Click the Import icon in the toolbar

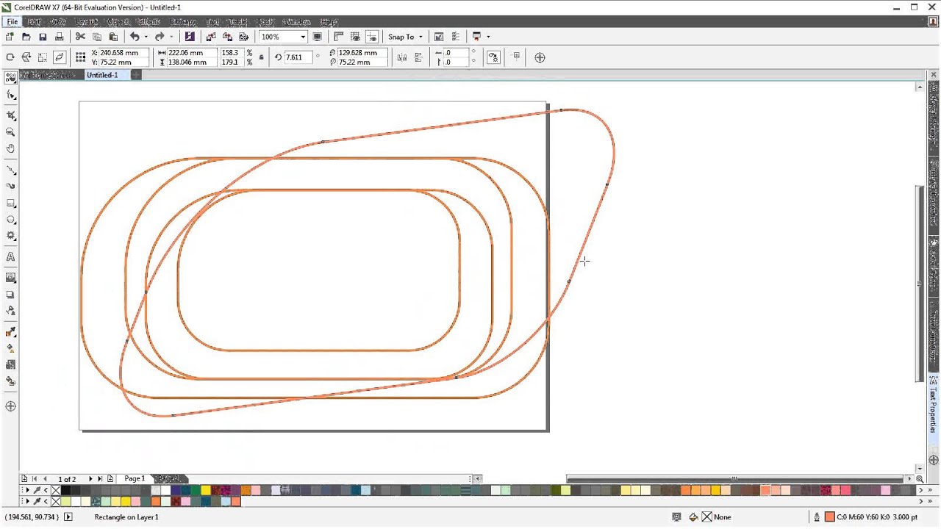211,37
